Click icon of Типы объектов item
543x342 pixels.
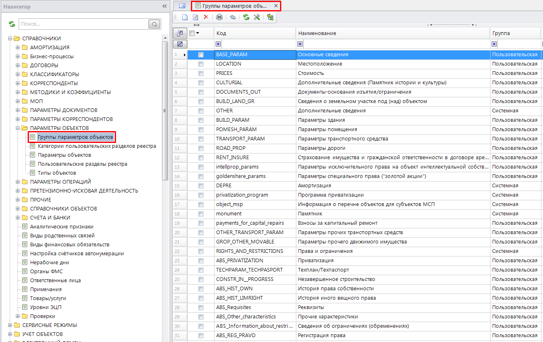click(33, 173)
